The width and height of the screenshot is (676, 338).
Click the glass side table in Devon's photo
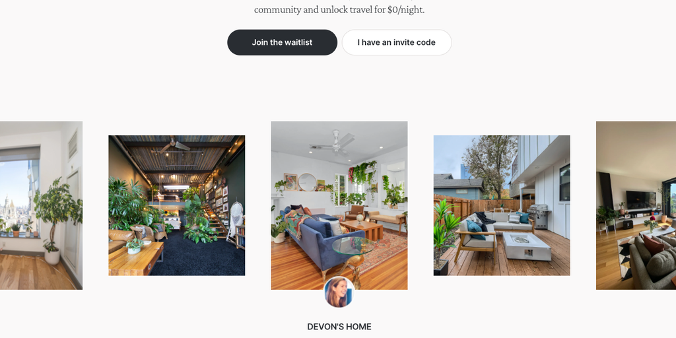(x=353, y=253)
